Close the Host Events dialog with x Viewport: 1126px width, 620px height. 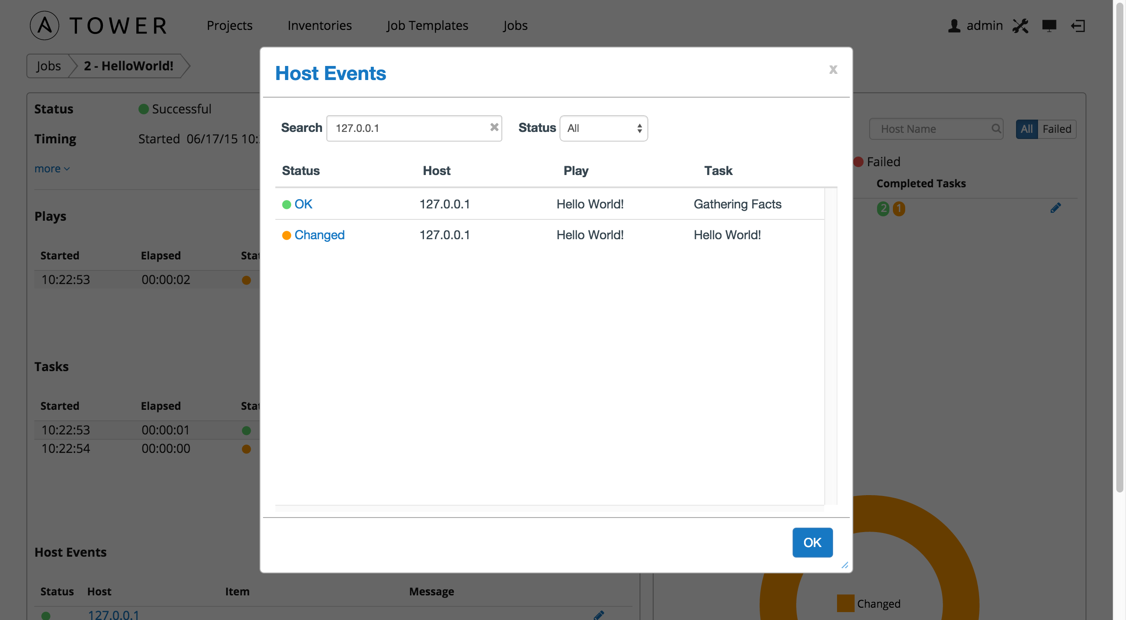[x=833, y=69]
